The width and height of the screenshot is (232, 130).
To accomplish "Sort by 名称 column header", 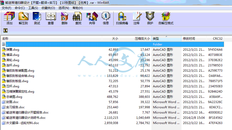I will (52, 39).
